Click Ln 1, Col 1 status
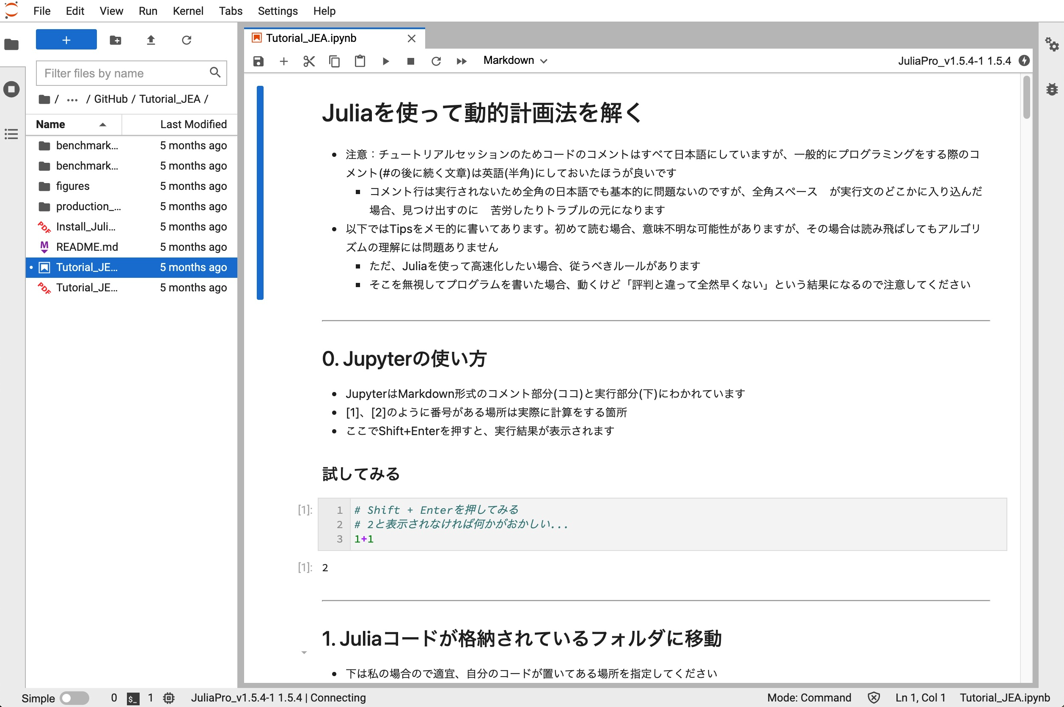 click(921, 698)
